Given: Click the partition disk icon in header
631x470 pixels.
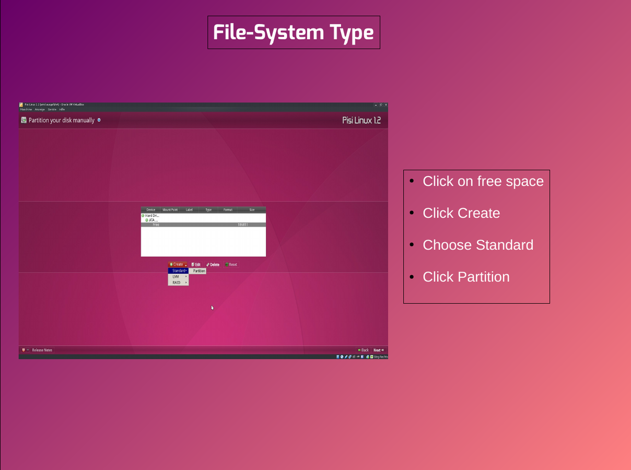Looking at the screenshot, I should (x=24, y=120).
